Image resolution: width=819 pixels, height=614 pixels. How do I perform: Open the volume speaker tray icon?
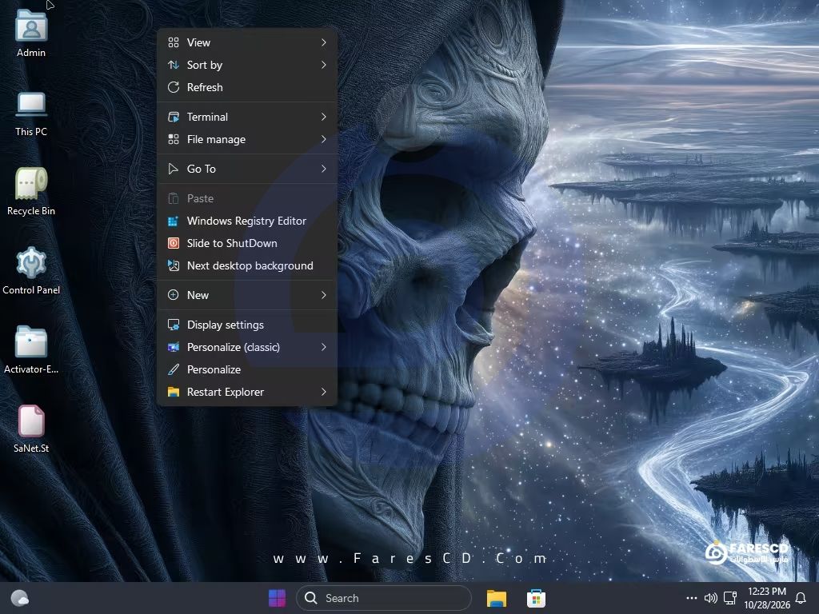(x=710, y=598)
